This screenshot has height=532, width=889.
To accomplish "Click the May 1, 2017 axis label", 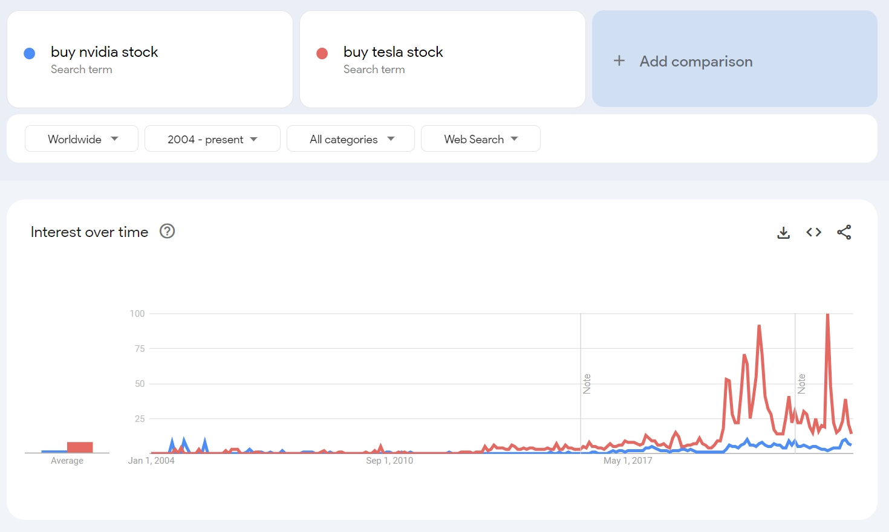I will [628, 461].
